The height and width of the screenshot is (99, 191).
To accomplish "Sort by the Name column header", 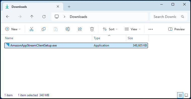I will click(x=9, y=38).
